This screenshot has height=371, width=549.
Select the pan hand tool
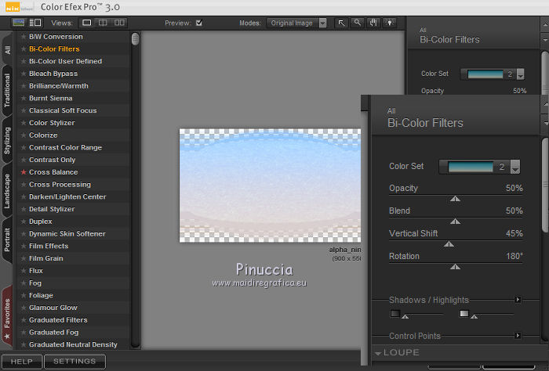pyautogui.click(x=373, y=23)
